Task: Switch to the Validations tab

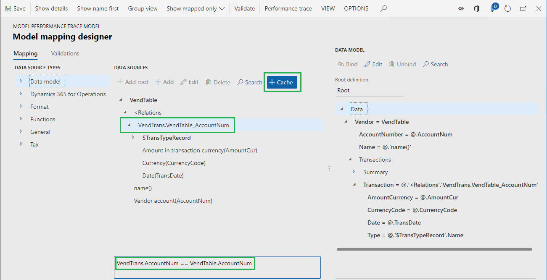Action: (65, 53)
